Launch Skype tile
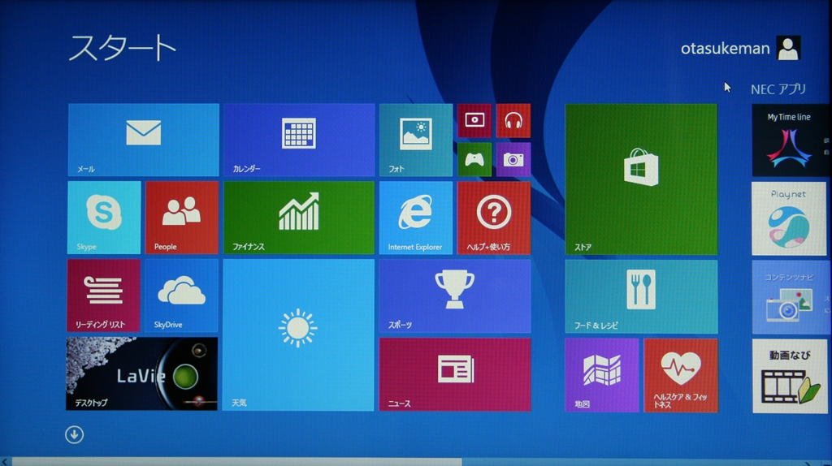Screen dimensions: 832x466 click(x=104, y=218)
